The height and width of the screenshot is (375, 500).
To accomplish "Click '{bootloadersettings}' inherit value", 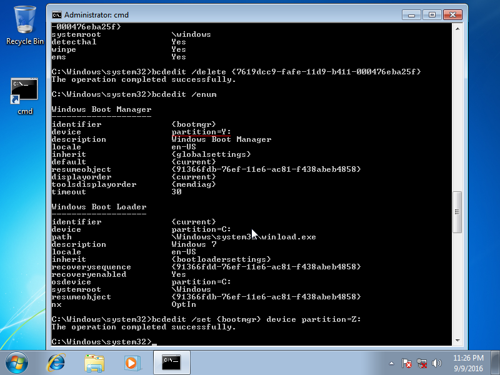I will 221,259.
